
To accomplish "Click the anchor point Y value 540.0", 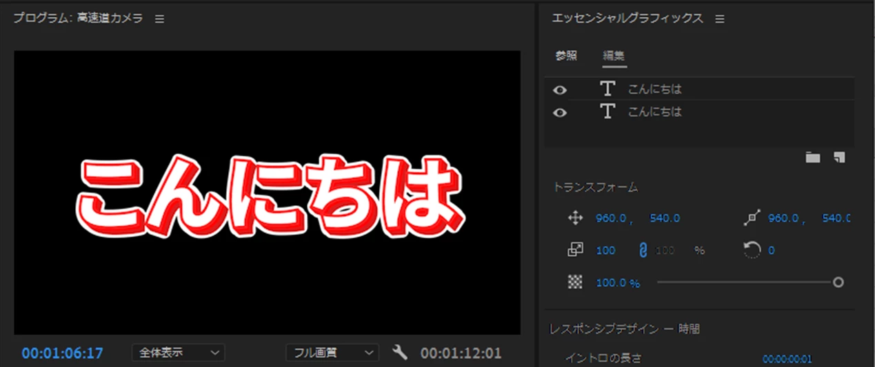I will [x=836, y=218].
